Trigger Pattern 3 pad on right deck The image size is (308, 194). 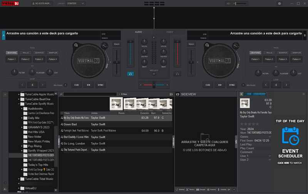[x=283, y=59]
